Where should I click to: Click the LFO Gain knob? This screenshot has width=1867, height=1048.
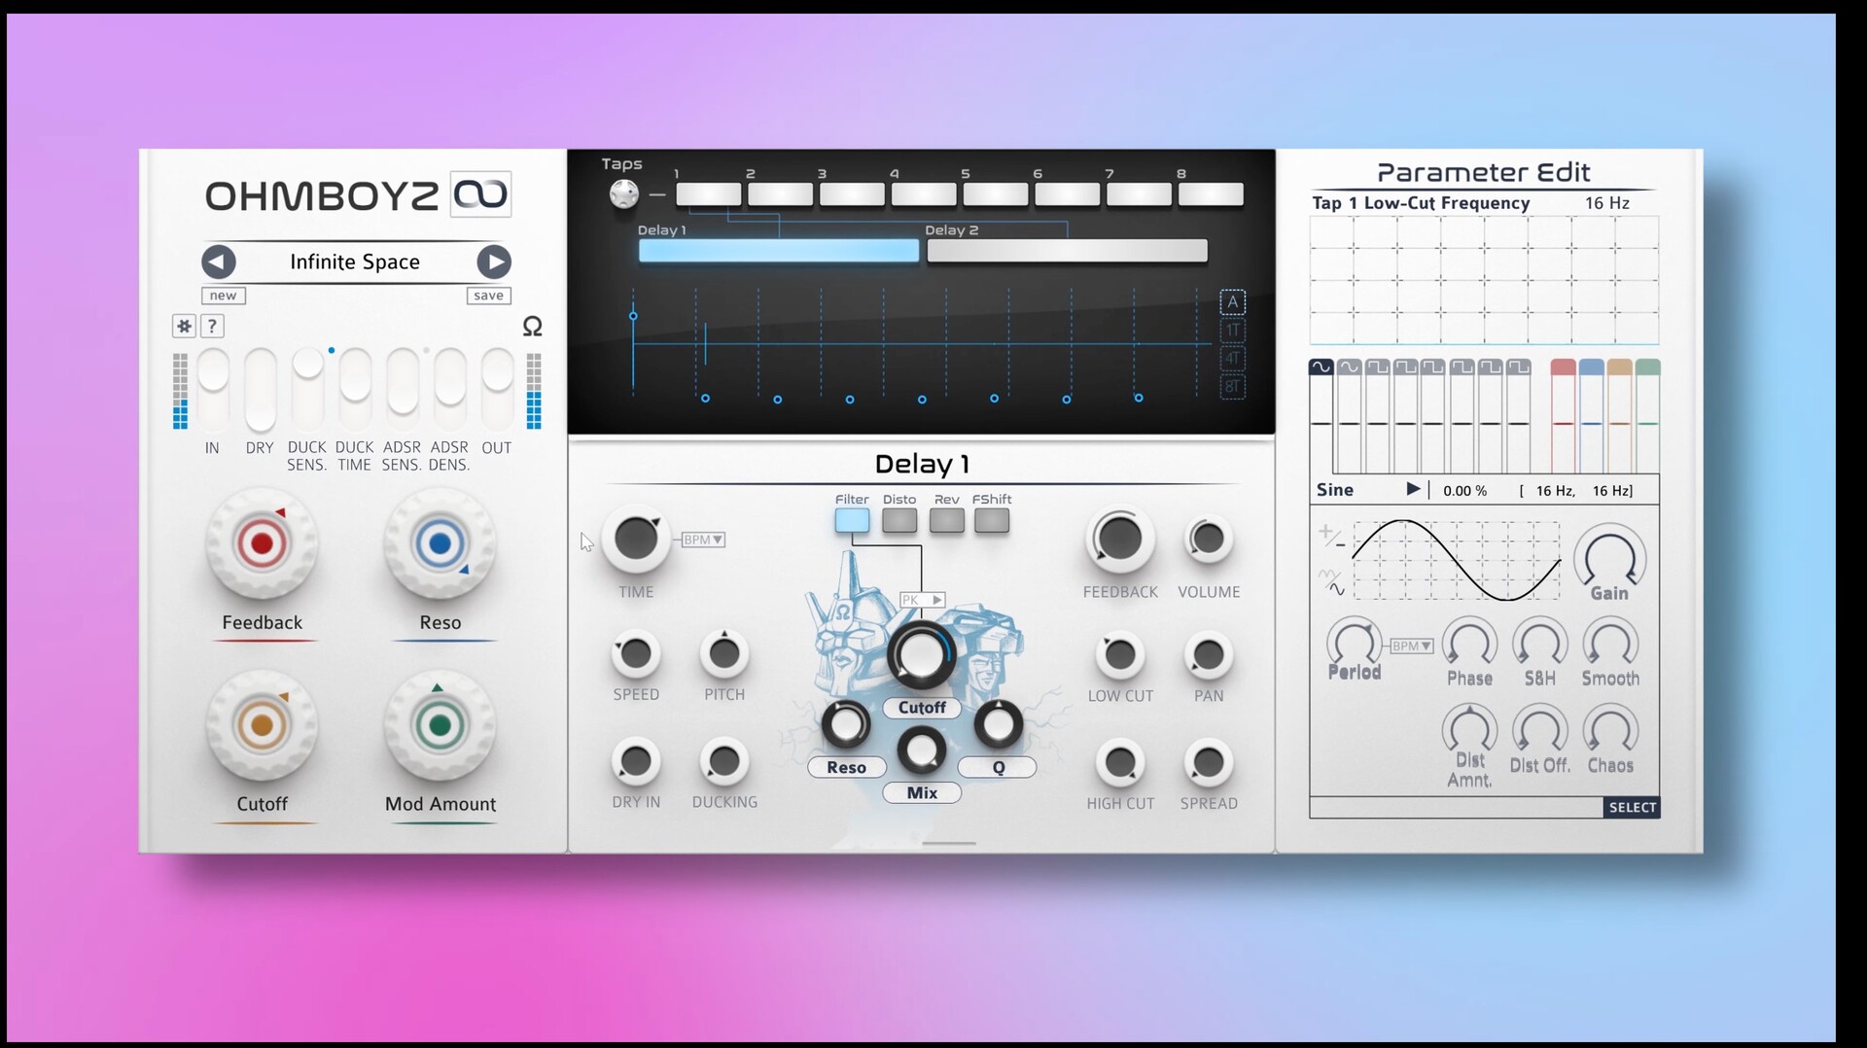[1609, 556]
